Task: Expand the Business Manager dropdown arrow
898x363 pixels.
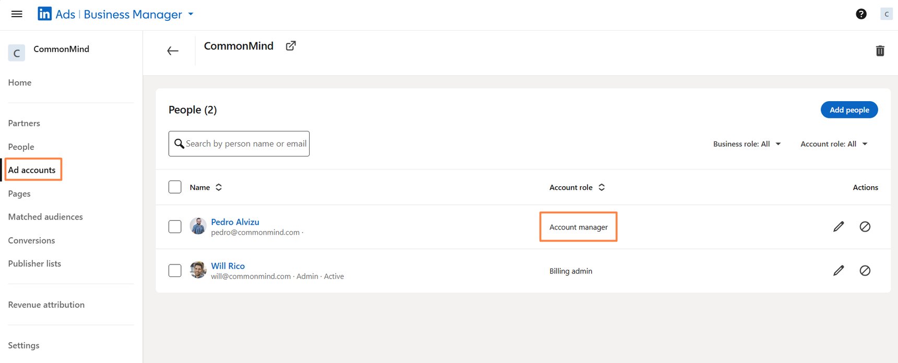Action: point(191,14)
